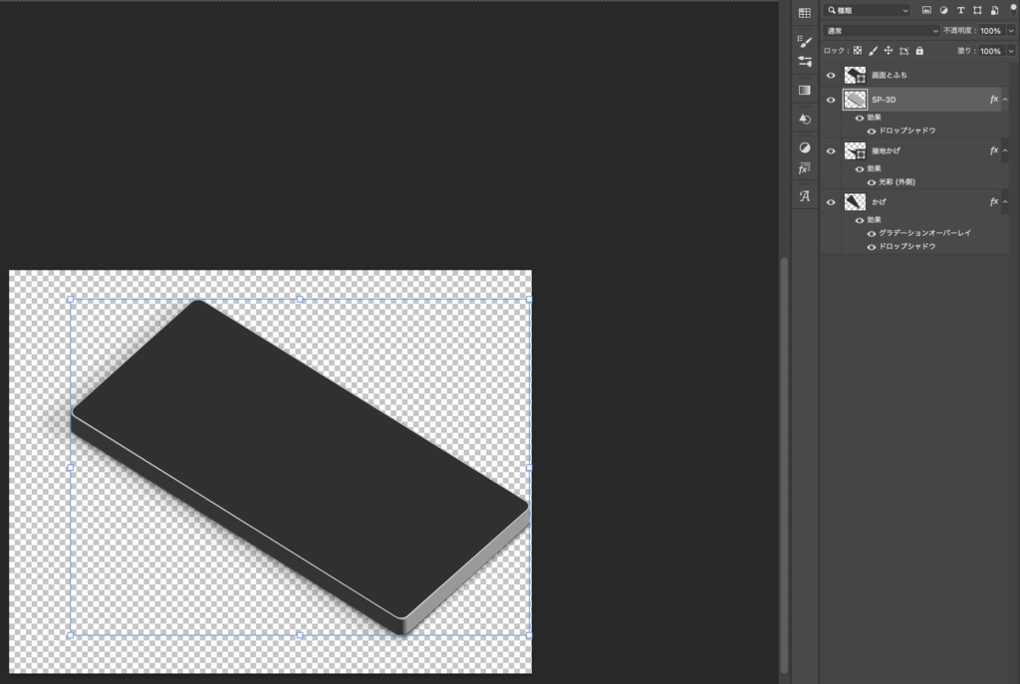Select the 接地かげ layer name
The height and width of the screenshot is (684, 1020).
coord(886,151)
